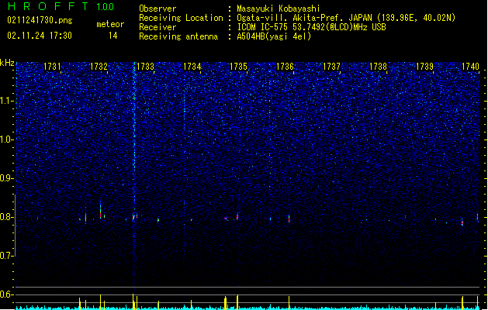Click the 0.6 frequency axis label
Viewport: 488px width, 310px height.
[6, 294]
